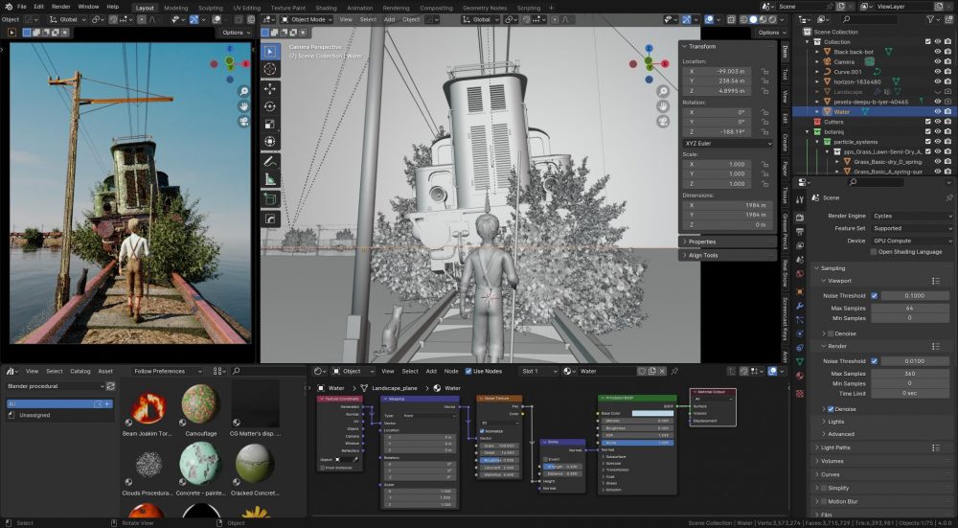958x528 pixels.
Task: Expand the Light Paths panel
Action: 833,448
